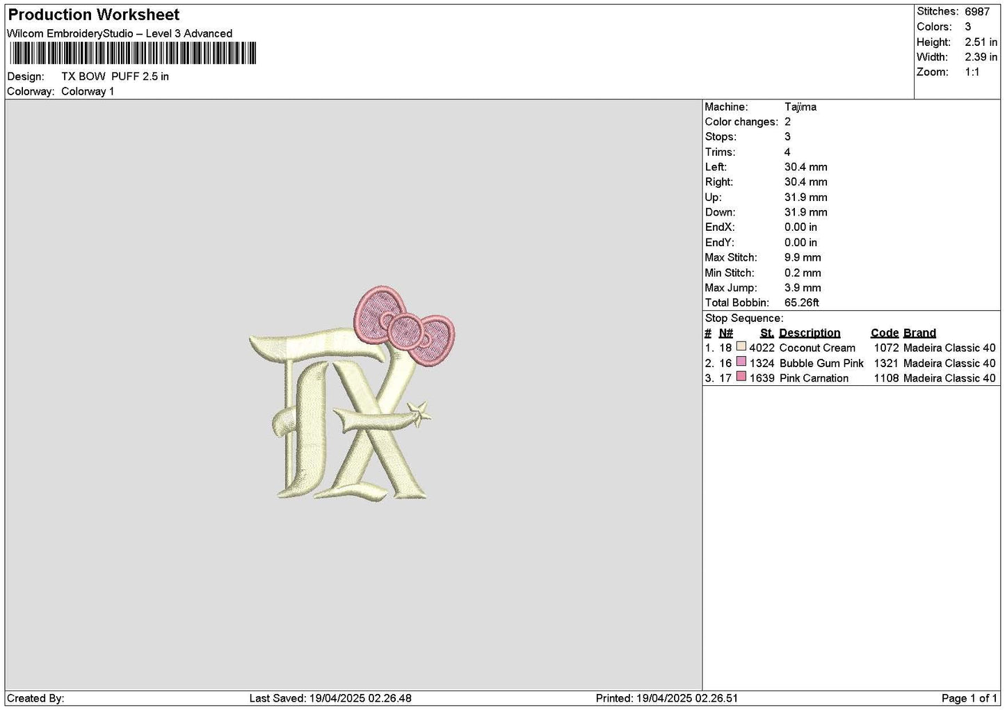Click the 'Stop Sequence:' heading
1005x710 pixels.
(x=743, y=318)
